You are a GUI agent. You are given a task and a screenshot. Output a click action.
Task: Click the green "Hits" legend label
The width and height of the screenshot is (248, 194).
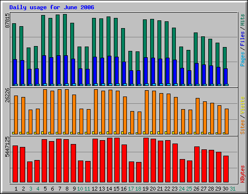(243, 20)
